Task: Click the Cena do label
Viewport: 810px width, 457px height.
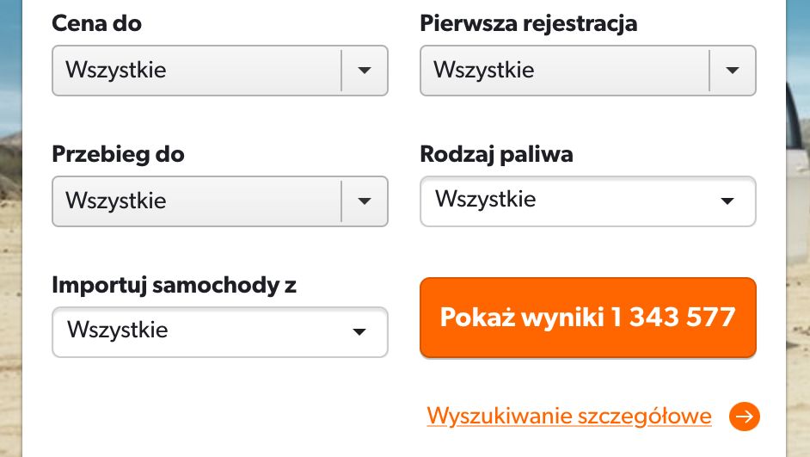Action: point(97,24)
